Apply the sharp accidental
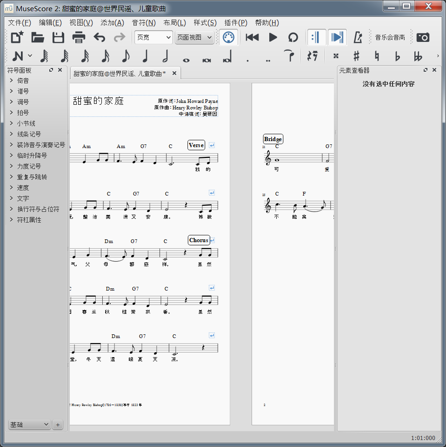Image resolution: width=446 pixels, height=447 pixels. pos(356,56)
